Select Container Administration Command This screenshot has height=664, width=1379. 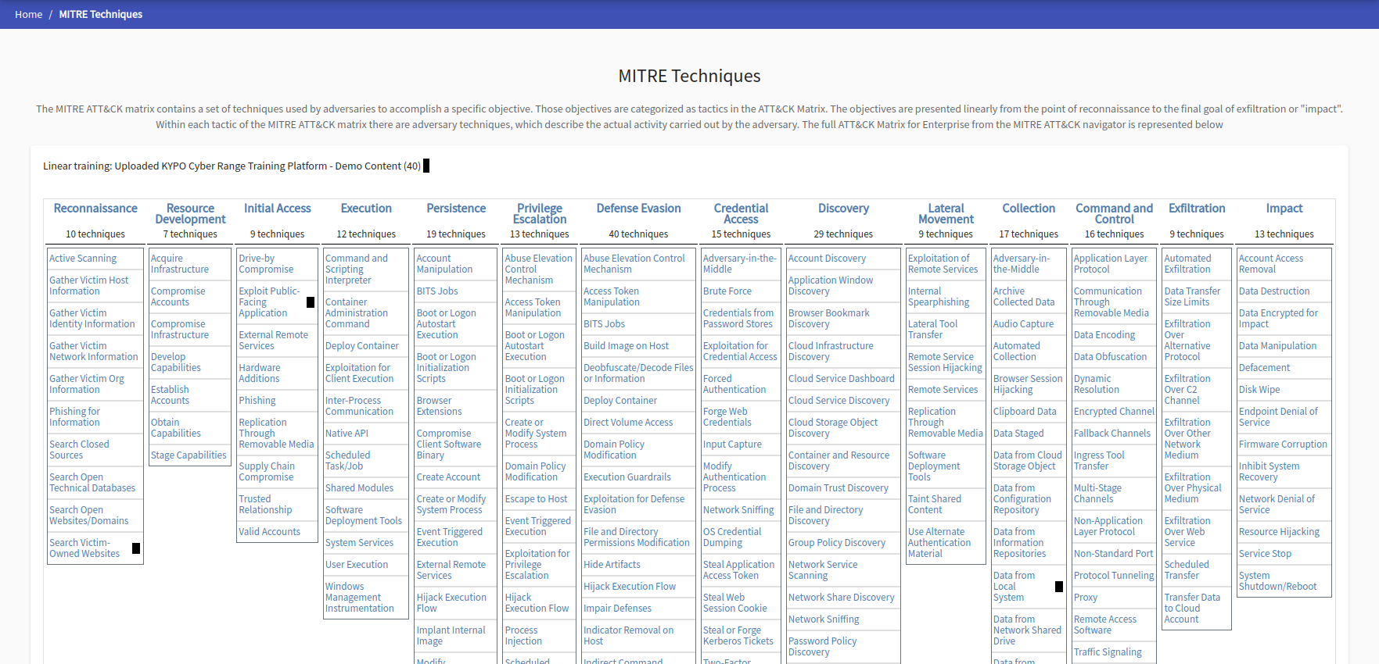click(x=356, y=313)
